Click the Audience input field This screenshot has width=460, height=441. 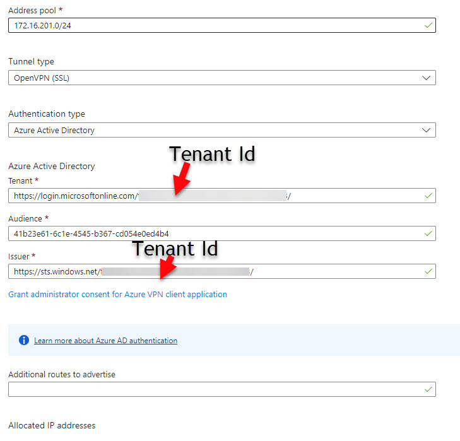pyautogui.click(x=221, y=233)
